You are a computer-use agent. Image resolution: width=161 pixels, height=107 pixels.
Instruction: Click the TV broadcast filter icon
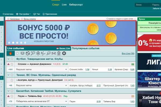22,53
